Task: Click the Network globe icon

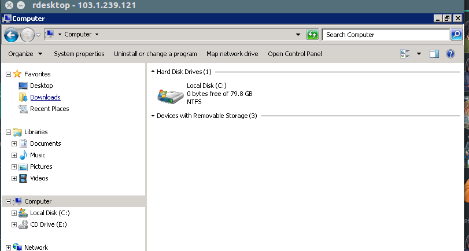Action: (17, 247)
